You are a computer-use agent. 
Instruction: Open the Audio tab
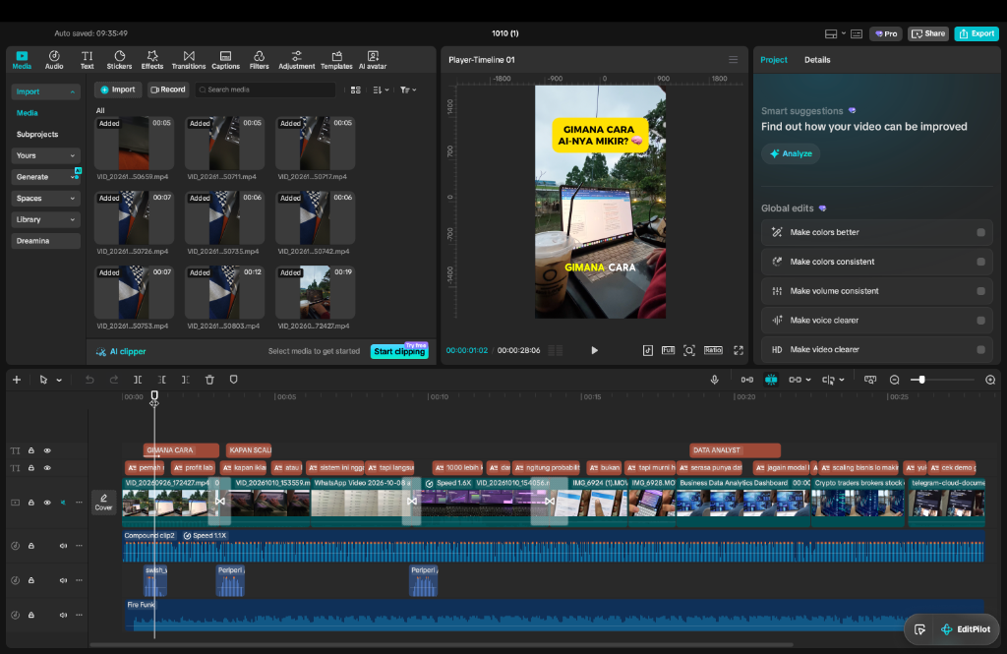coord(54,60)
